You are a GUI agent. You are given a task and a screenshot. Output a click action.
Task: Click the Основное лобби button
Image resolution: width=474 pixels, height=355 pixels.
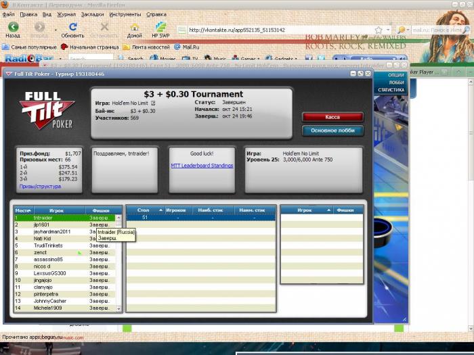click(332, 131)
